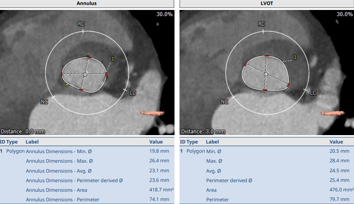Click the Value column header in Annulus table
Screen dimensions: 354x204
156,142
